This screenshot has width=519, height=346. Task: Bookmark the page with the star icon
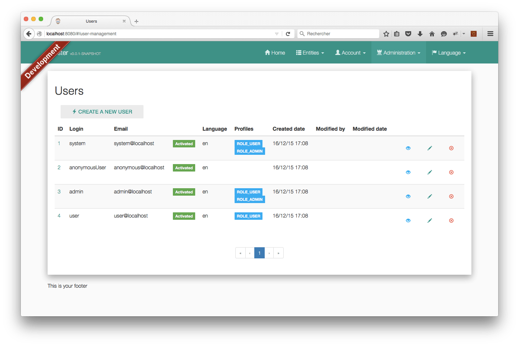click(x=386, y=33)
